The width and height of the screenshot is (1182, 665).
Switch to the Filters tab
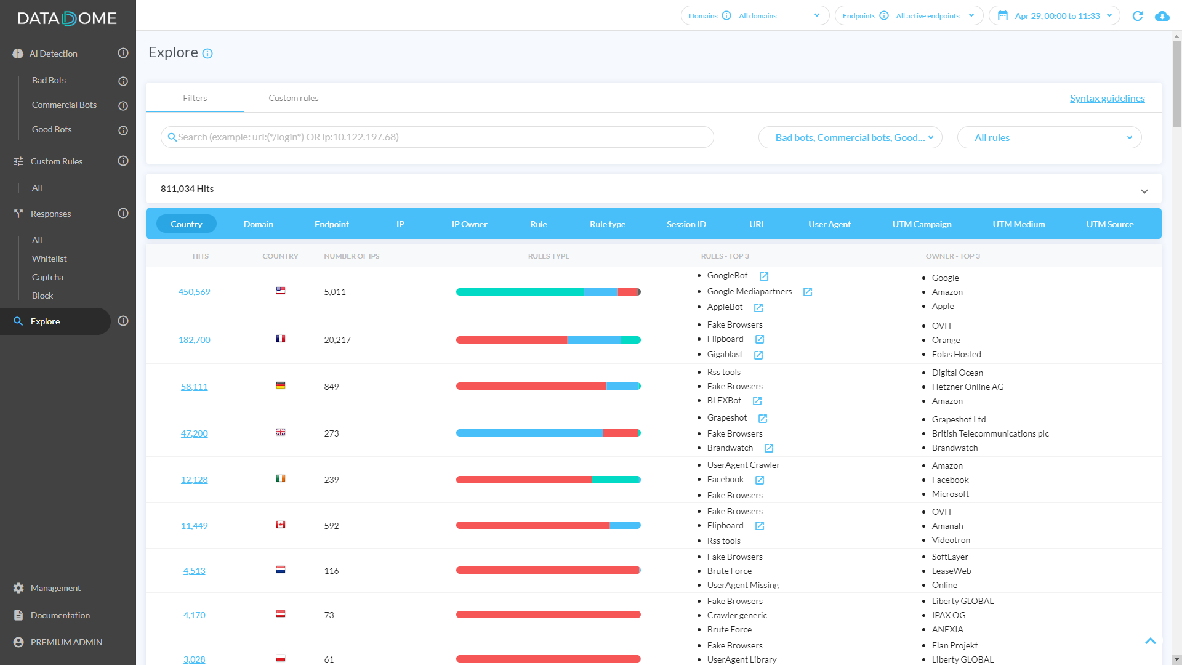[x=195, y=98]
